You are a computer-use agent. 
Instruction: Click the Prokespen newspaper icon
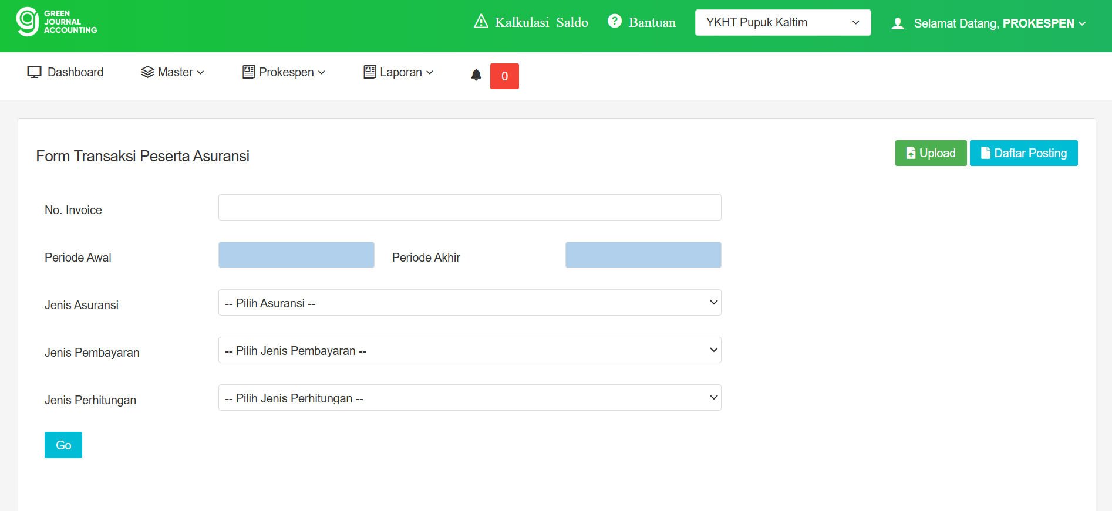(249, 72)
